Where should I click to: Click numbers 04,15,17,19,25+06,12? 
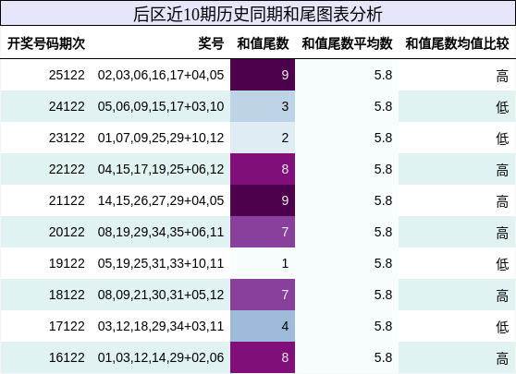pyautogui.click(x=161, y=169)
